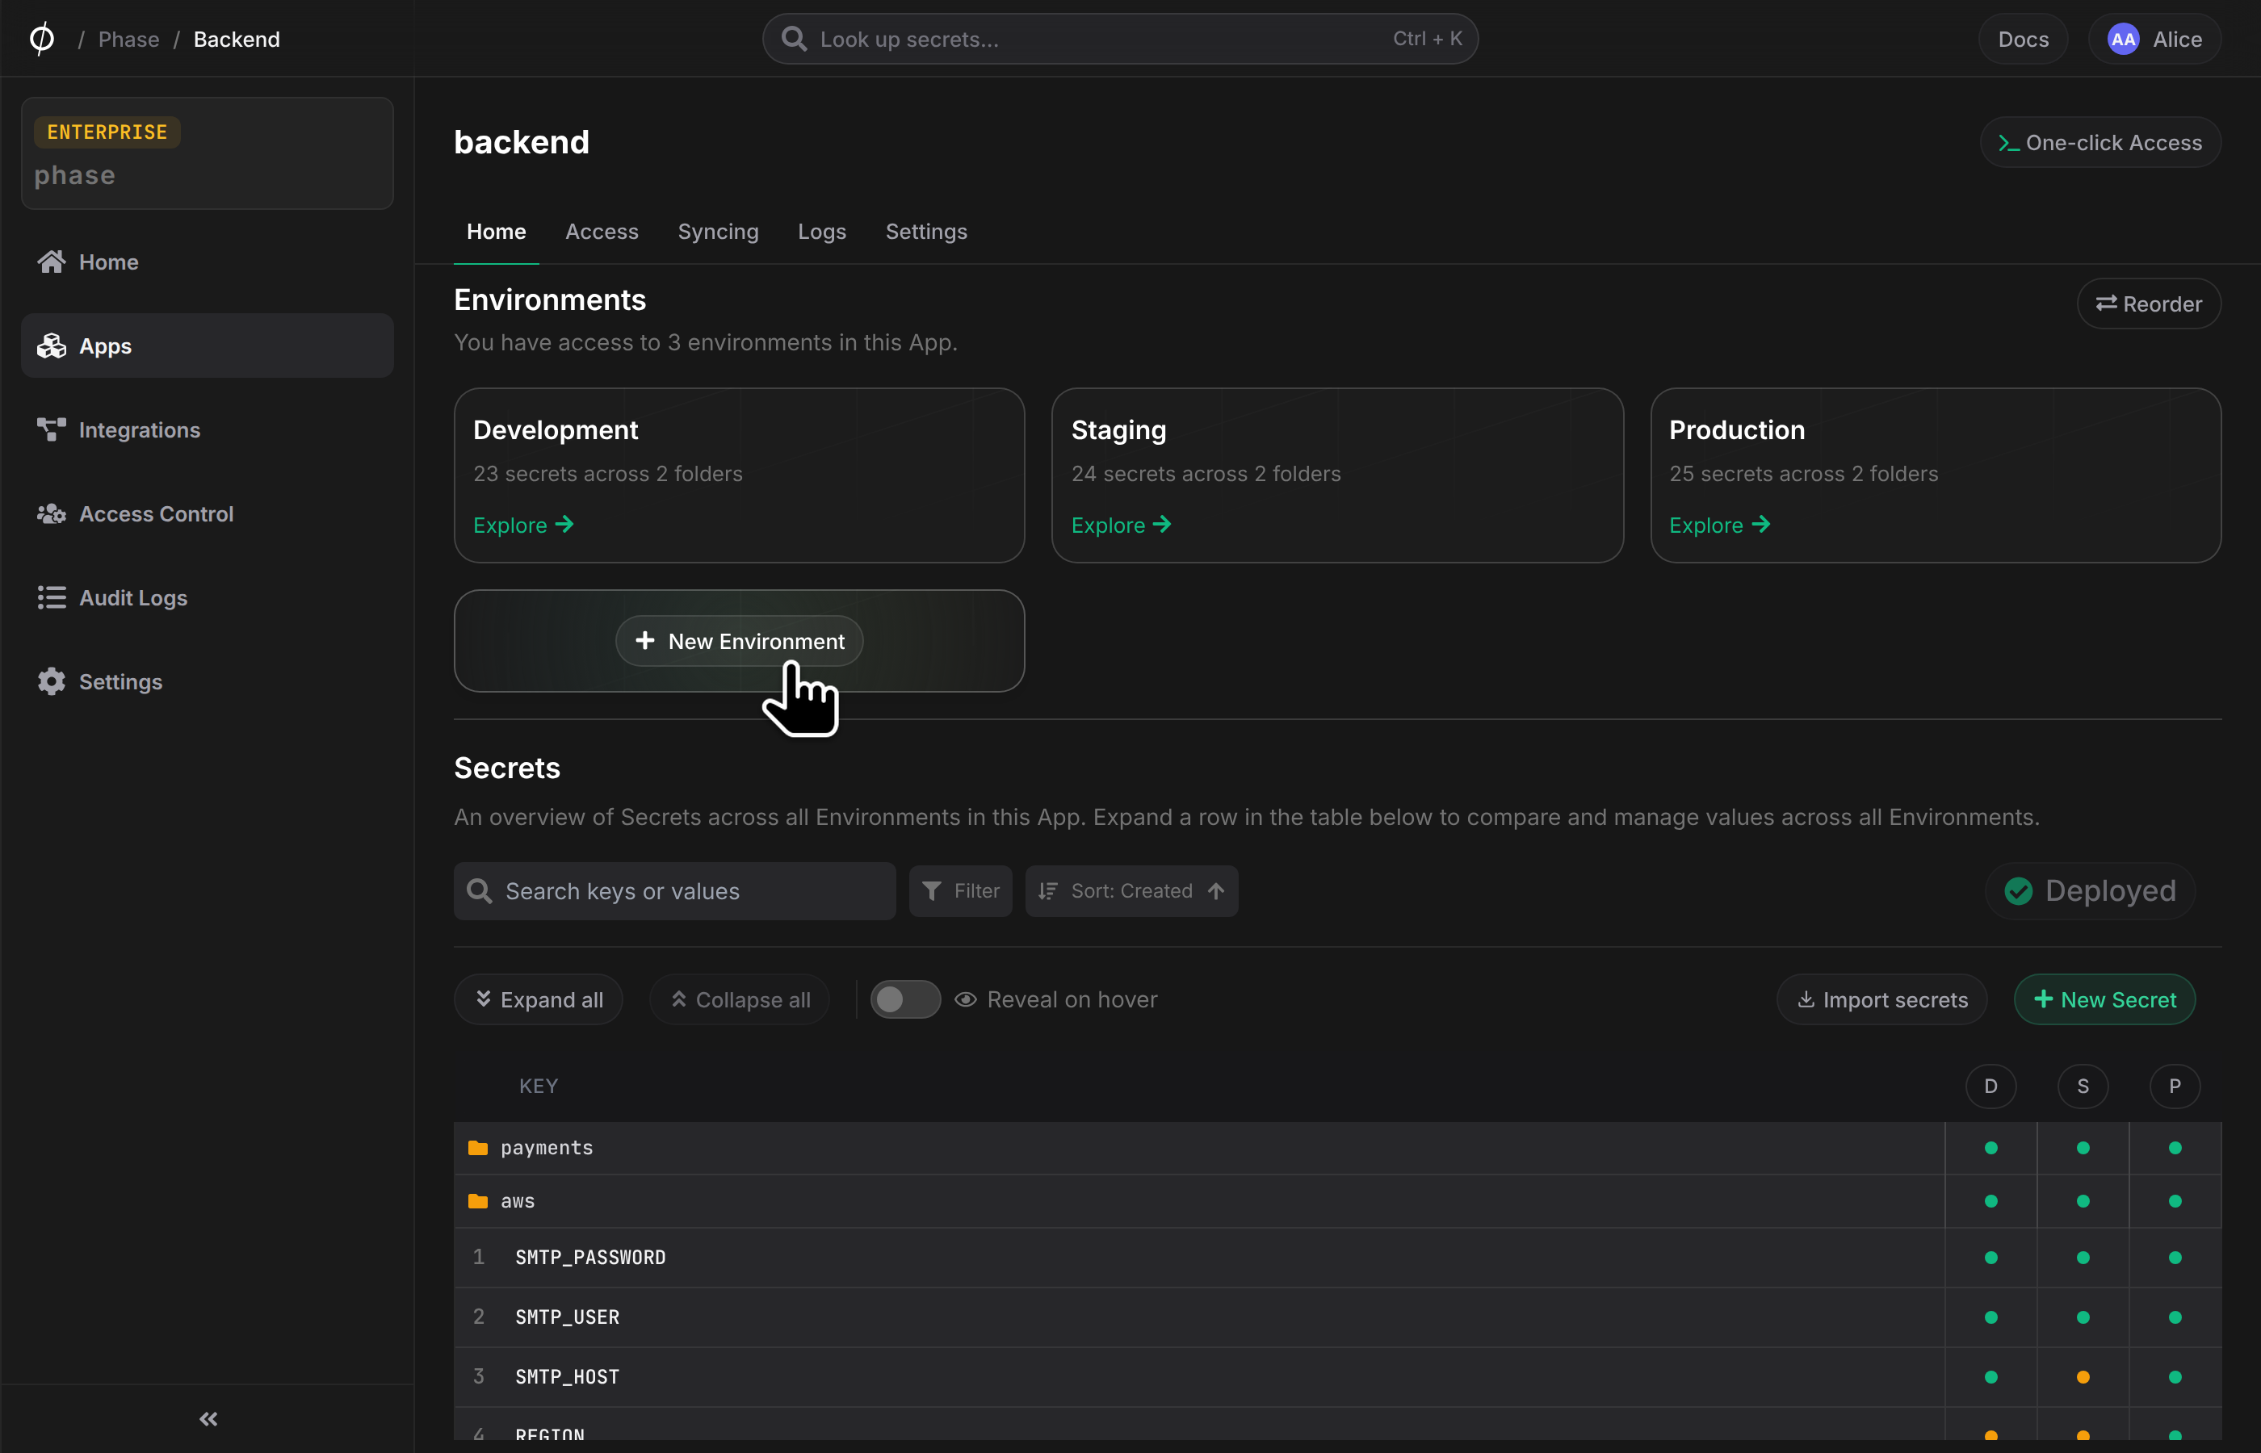Click the aws folder icon
This screenshot has width=2261, height=1453.
click(x=478, y=1200)
